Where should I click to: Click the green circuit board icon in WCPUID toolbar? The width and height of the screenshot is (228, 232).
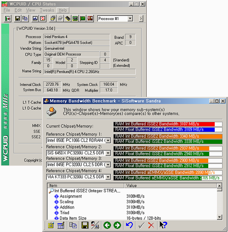pos(83,19)
